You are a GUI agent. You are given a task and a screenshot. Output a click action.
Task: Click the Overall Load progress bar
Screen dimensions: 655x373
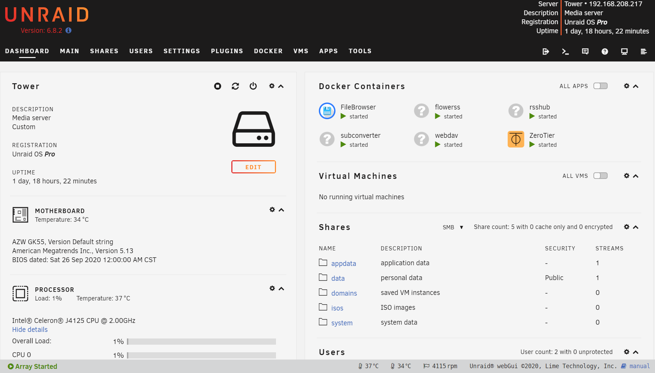pyautogui.click(x=202, y=342)
